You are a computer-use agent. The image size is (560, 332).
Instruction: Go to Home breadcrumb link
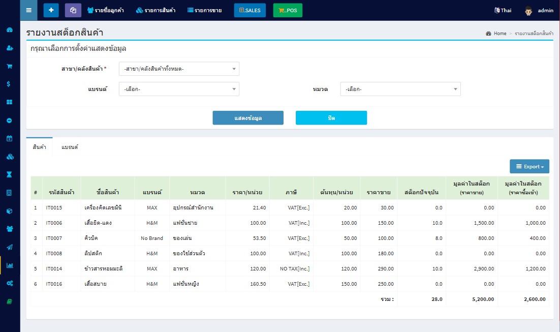(500, 33)
